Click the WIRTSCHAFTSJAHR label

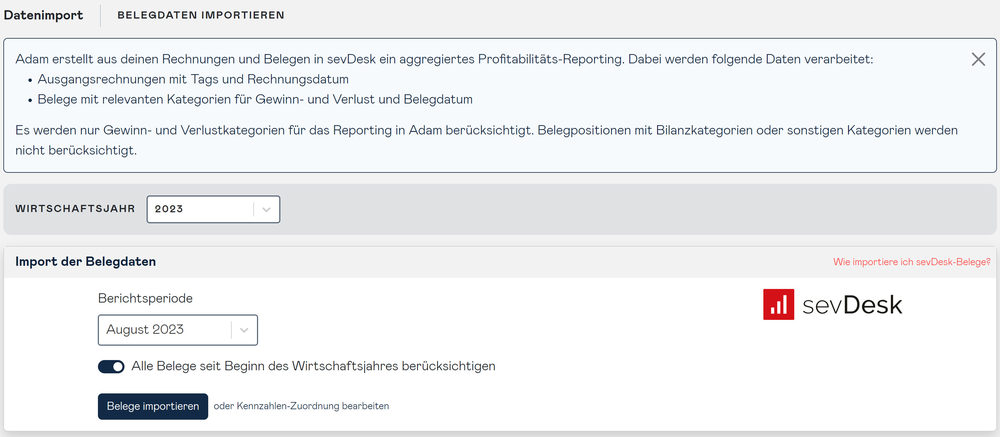tap(75, 209)
